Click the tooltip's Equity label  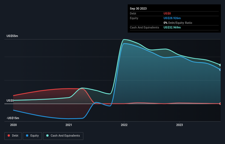coord(134,18)
